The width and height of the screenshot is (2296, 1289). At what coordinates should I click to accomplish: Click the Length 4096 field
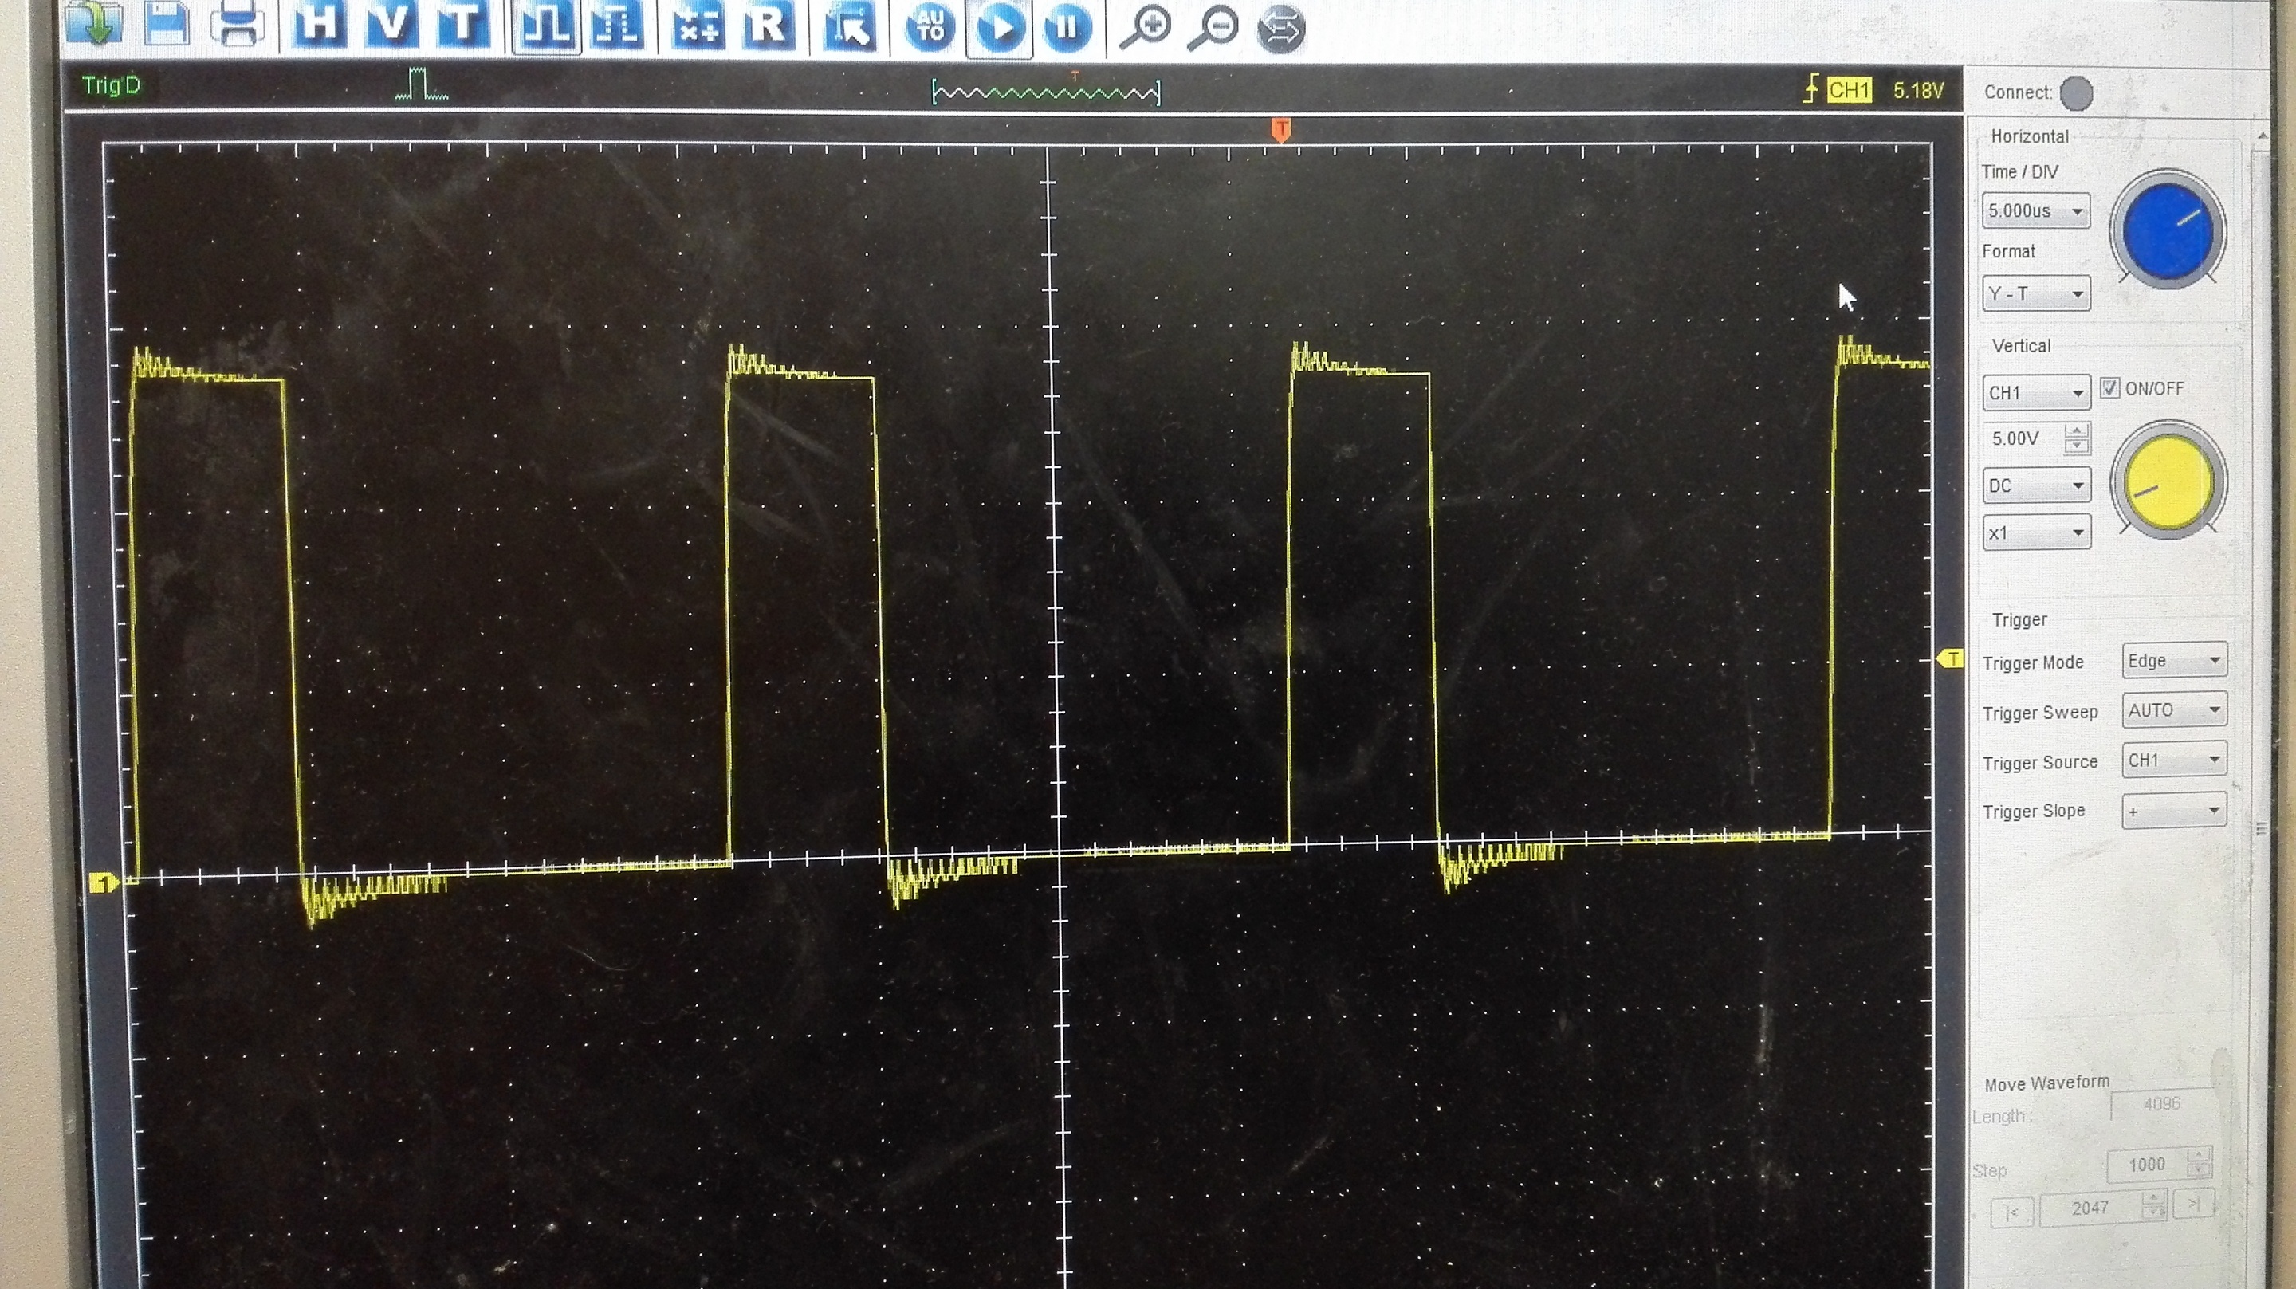2162,1103
